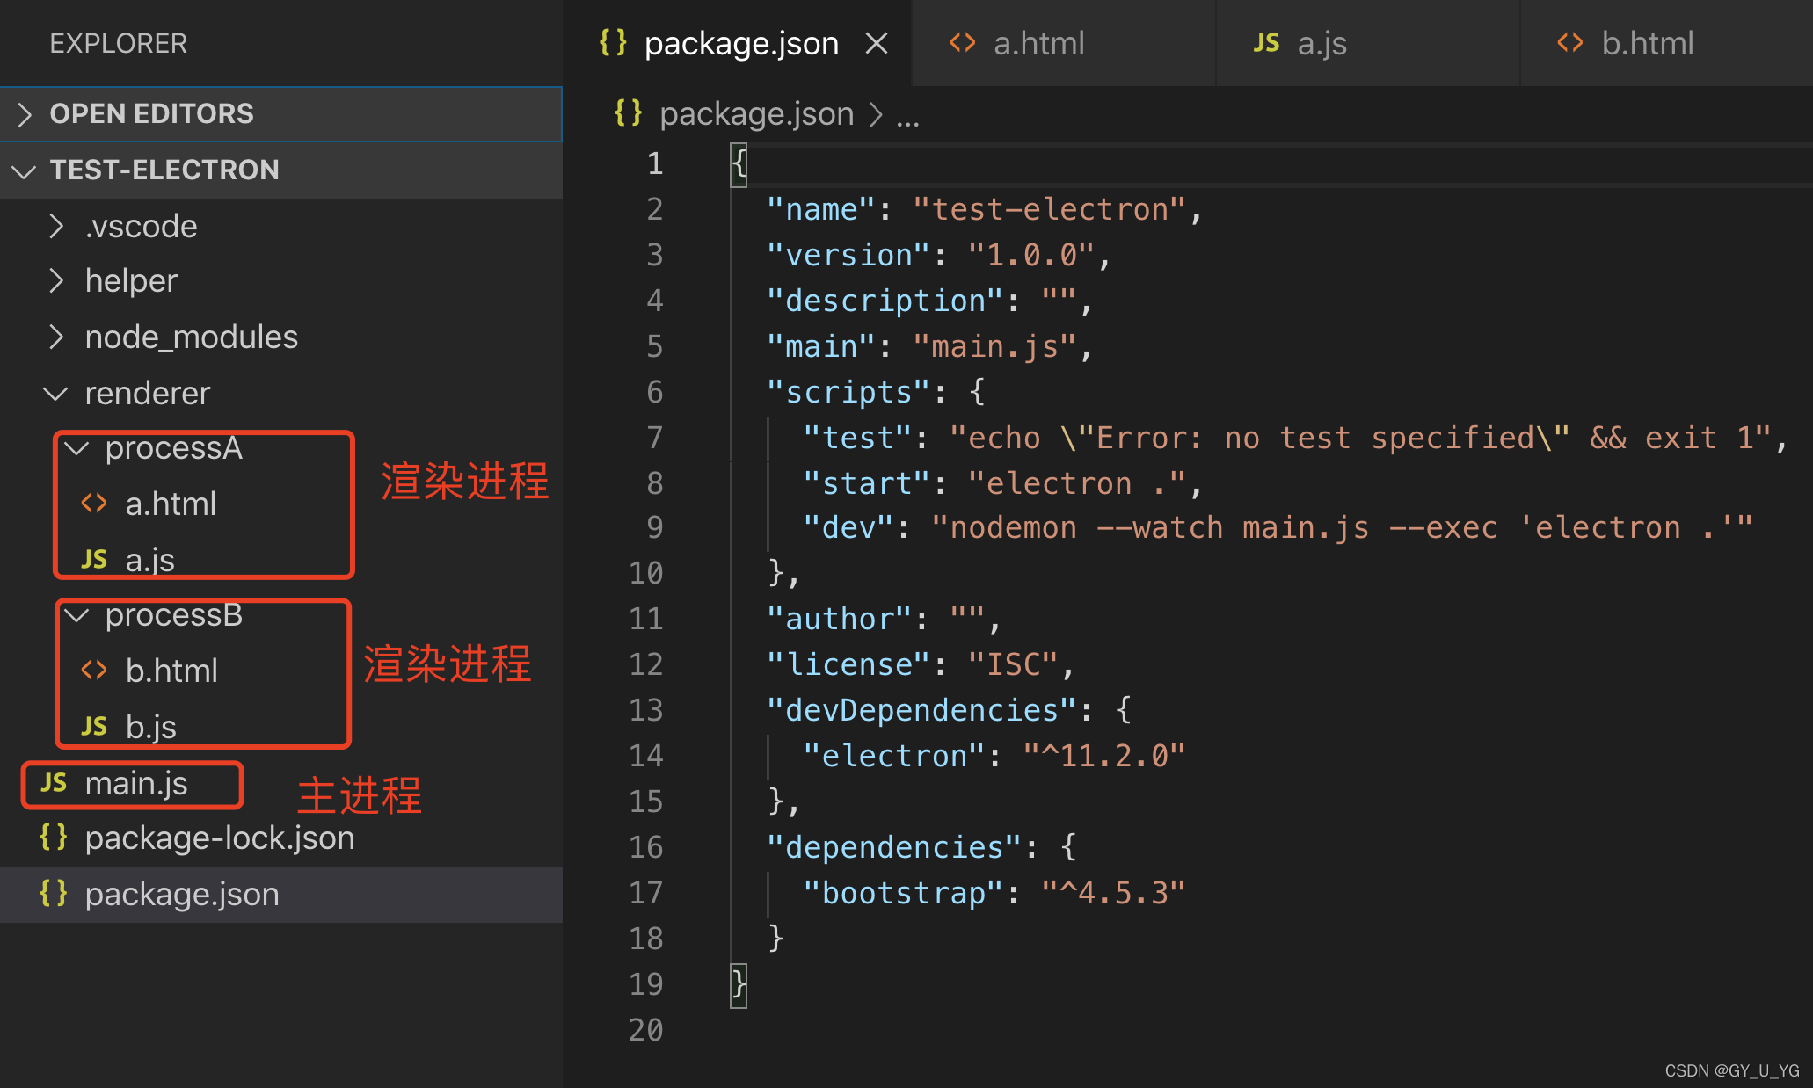
Task: Click the HTML icon beside b.html in explorer
Action: click(94, 671)
